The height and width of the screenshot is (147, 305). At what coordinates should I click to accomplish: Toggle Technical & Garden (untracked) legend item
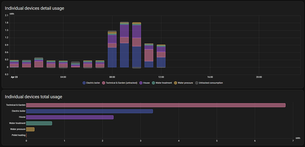pos(119,83)
